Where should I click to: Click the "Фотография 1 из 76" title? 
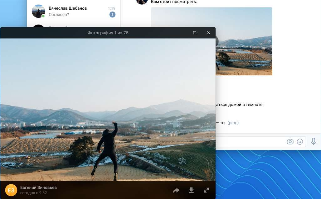pyautogui.click(x=108, y=33)
